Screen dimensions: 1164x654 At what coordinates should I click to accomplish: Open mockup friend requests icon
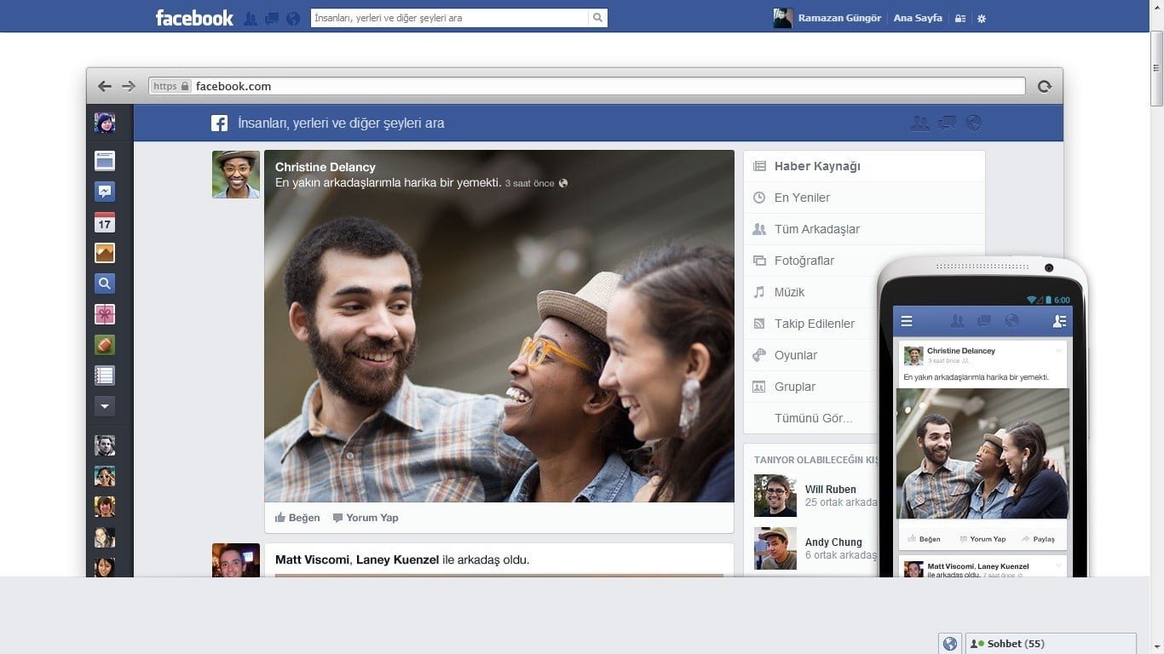click(920, 123)
